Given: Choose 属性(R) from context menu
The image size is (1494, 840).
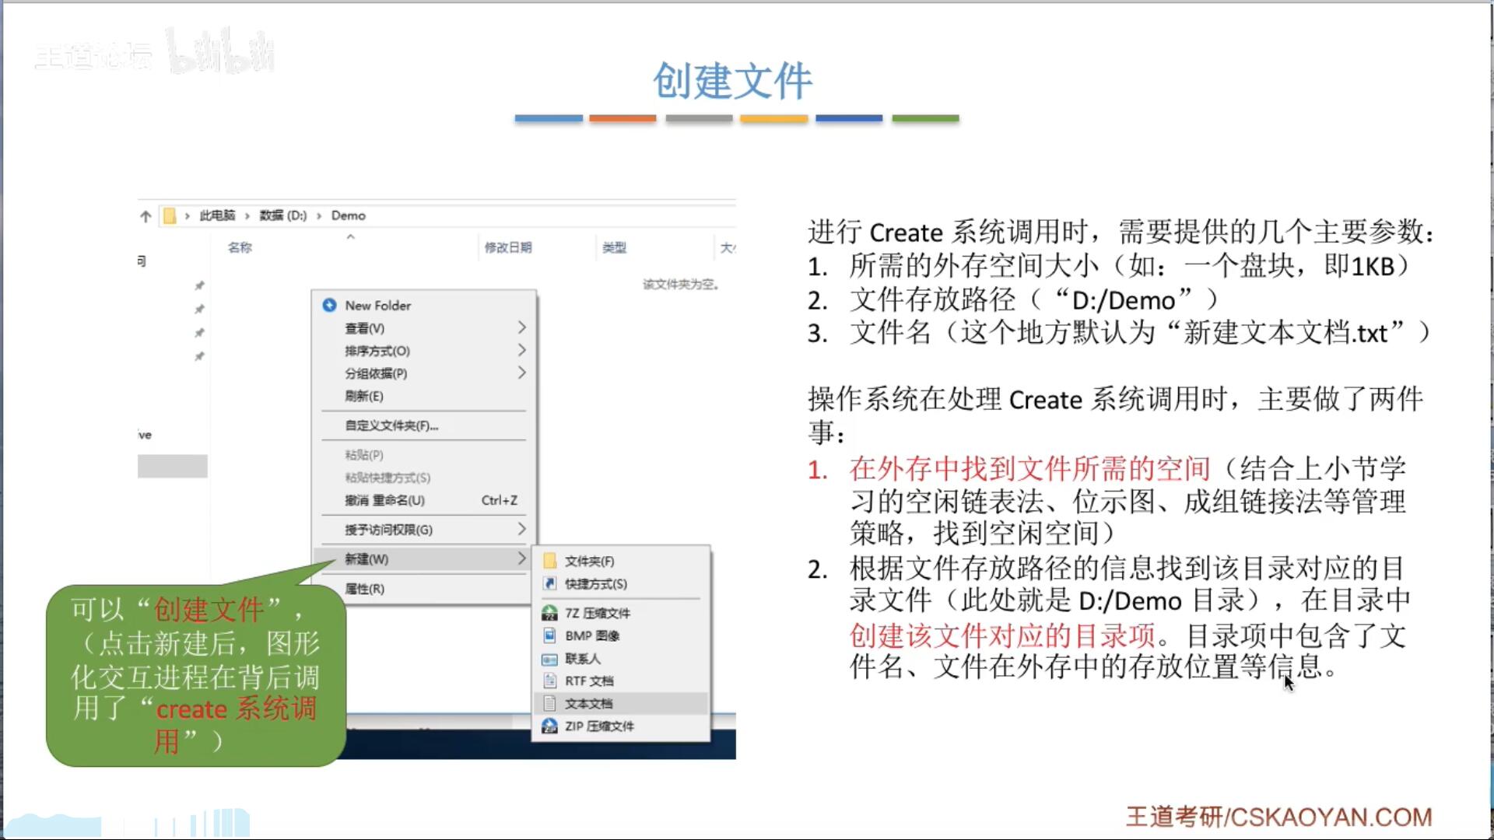Looking at the screenshot, I should click(424, 589).
